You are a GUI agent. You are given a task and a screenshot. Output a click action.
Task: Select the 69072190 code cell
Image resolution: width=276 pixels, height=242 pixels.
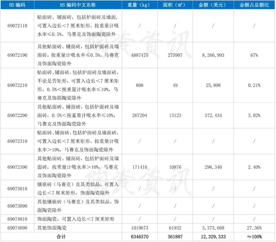(x=17, y=55)
